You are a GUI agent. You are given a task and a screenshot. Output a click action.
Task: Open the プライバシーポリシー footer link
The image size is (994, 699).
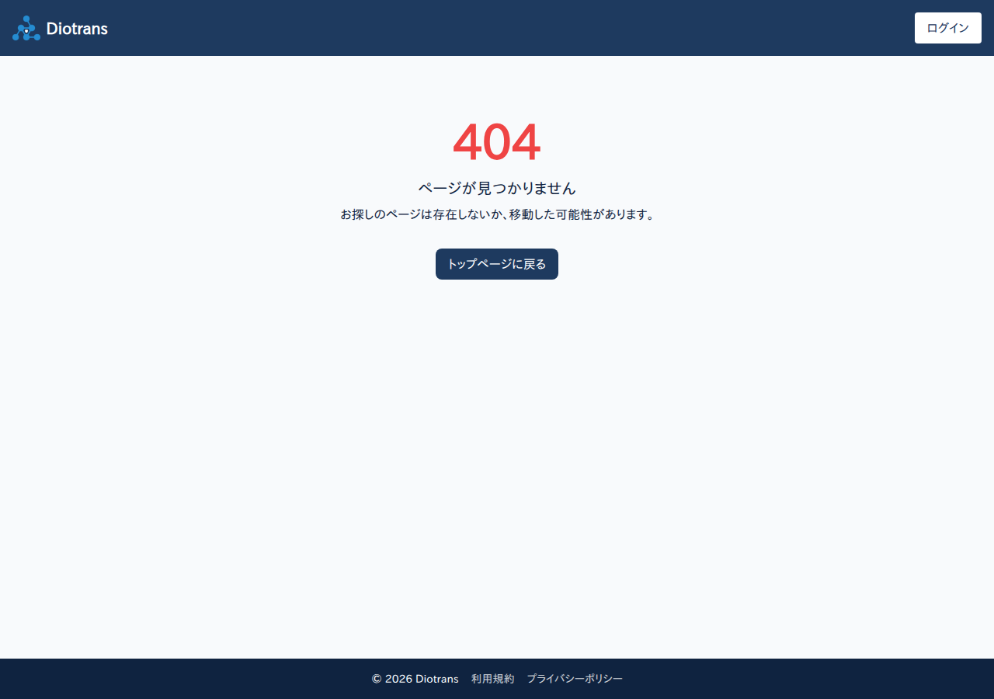point(575,679)
